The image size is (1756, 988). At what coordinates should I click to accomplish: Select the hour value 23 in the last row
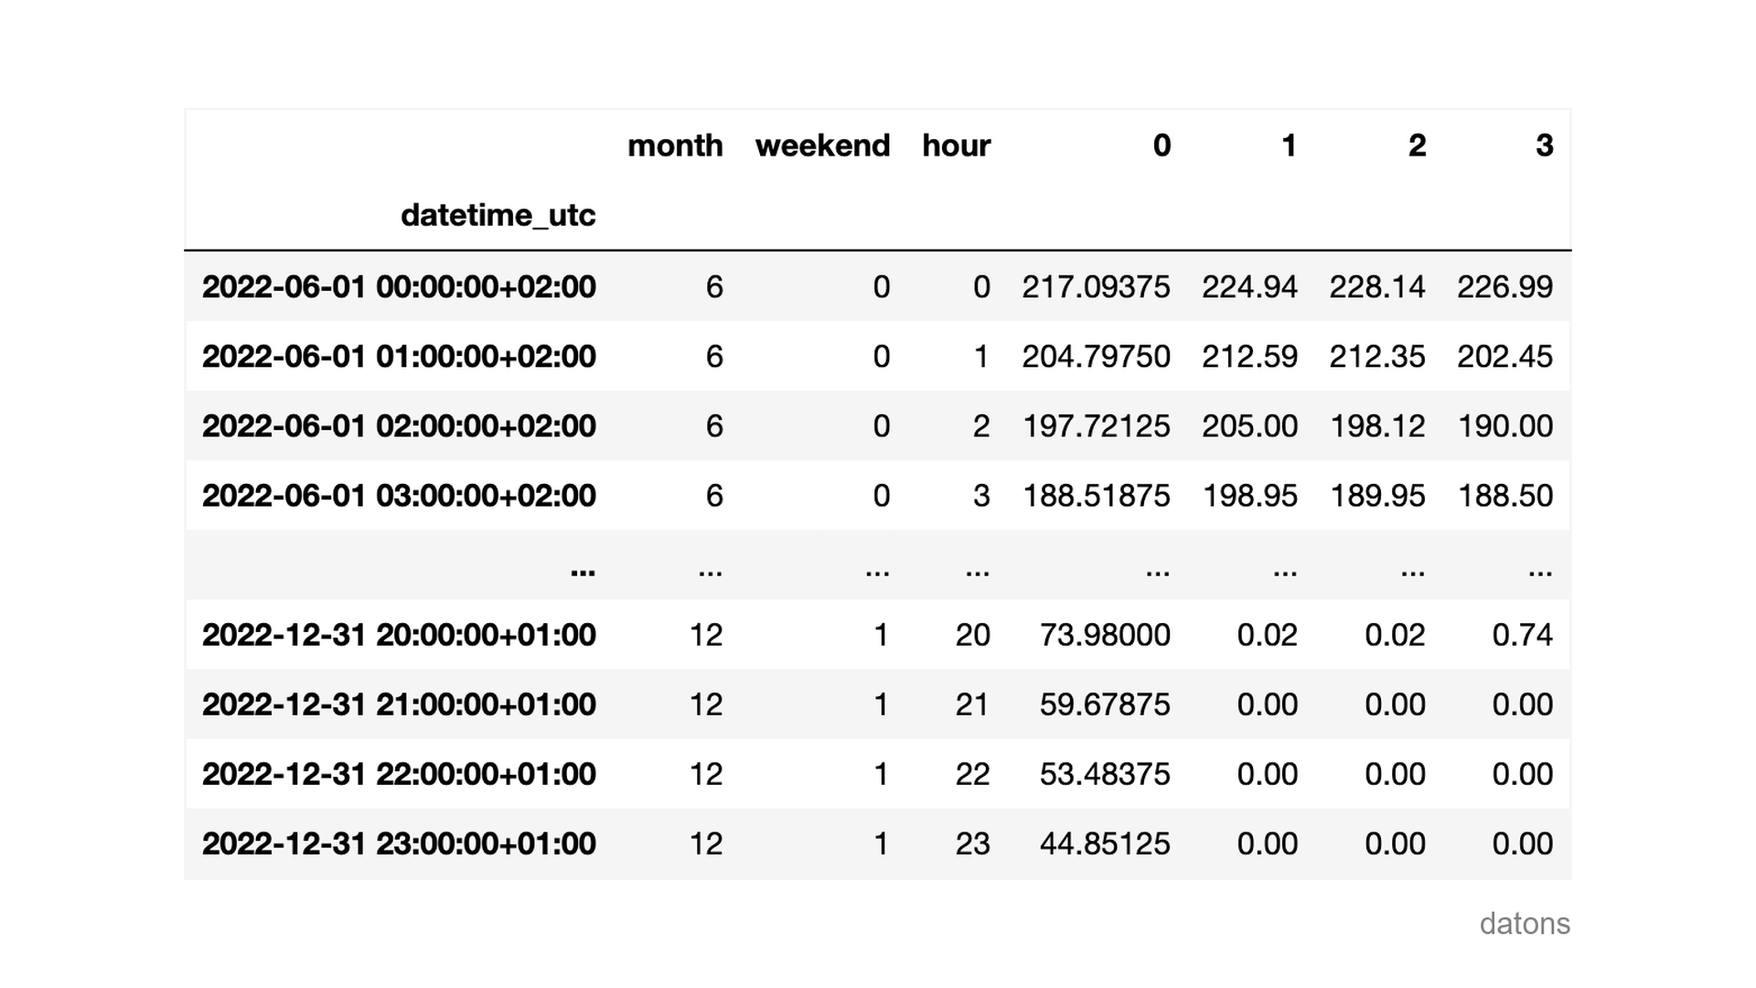click(x=974, y=843)
